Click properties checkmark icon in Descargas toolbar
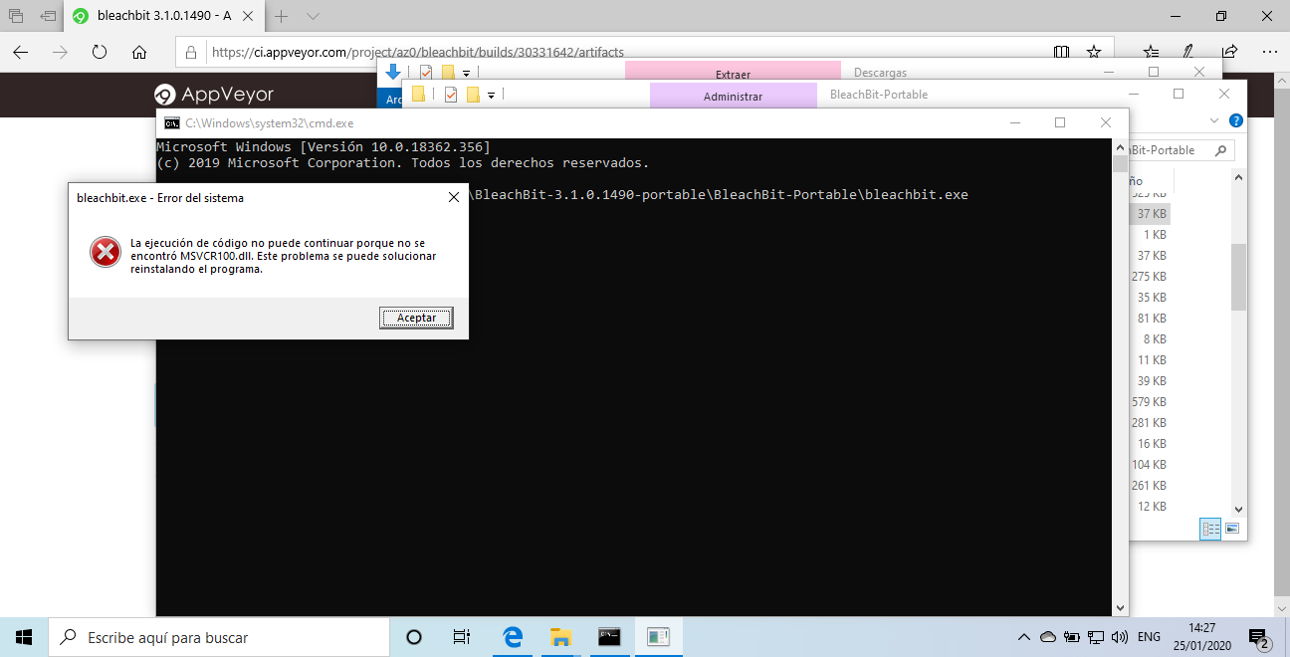Screen dimensions: 1290x657 tap(426, 72)
